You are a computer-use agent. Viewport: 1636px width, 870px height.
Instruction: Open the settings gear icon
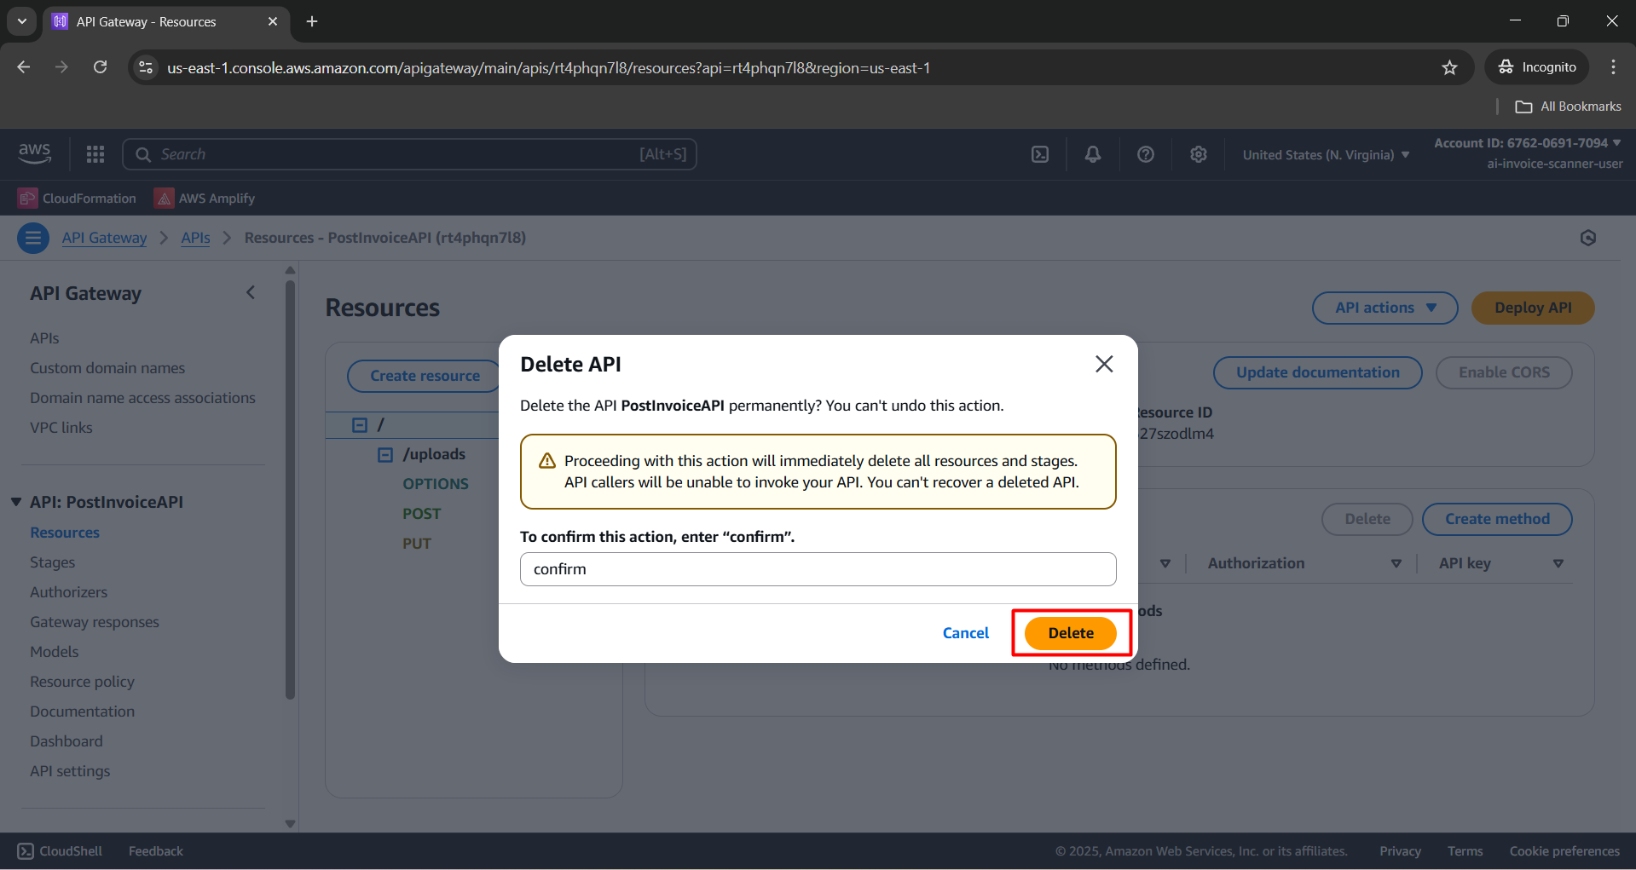tap(1198, 154)
